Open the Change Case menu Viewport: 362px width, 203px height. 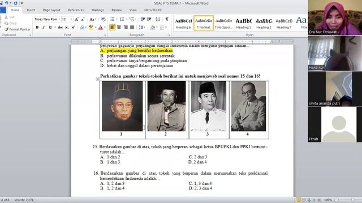point(93,19)
